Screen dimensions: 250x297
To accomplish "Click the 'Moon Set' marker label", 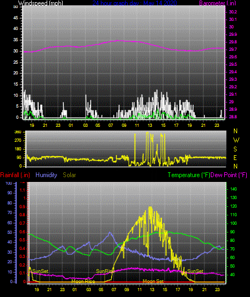I will click(153, 281).
